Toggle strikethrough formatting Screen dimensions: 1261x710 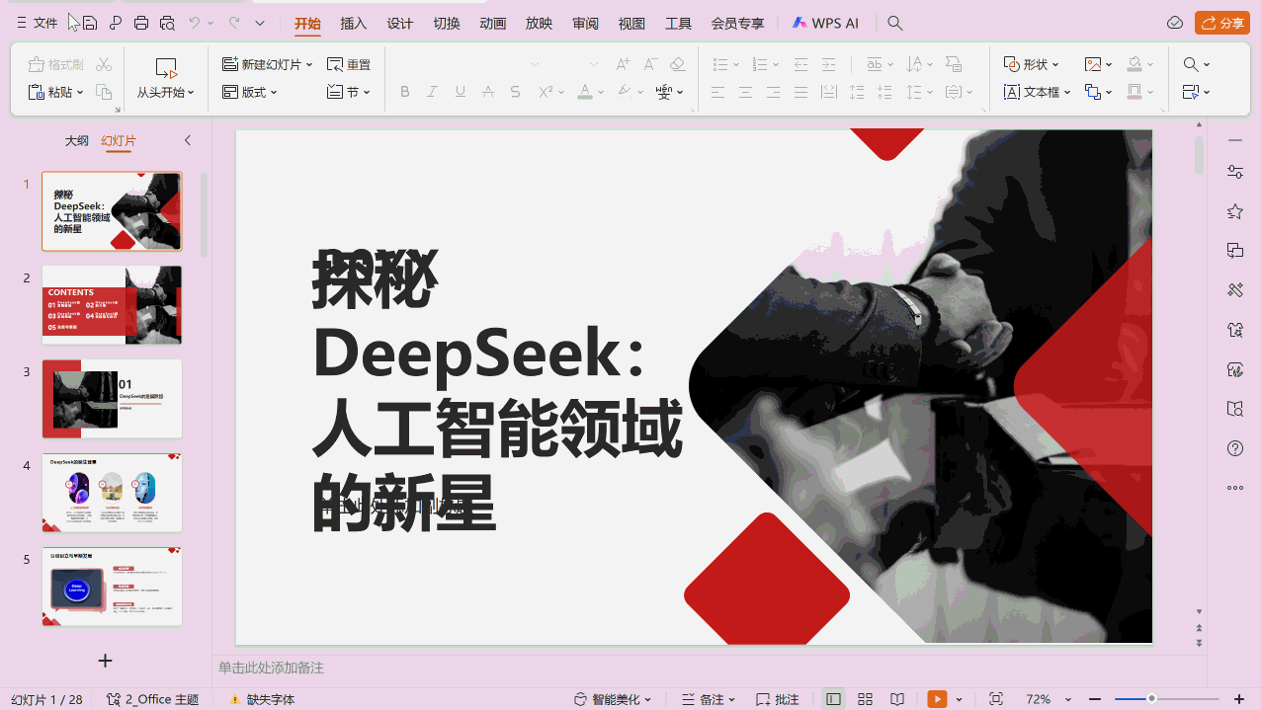pyautogui.click(x=487, y=92)
